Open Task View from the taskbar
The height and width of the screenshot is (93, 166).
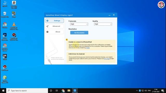coord(57,91)
